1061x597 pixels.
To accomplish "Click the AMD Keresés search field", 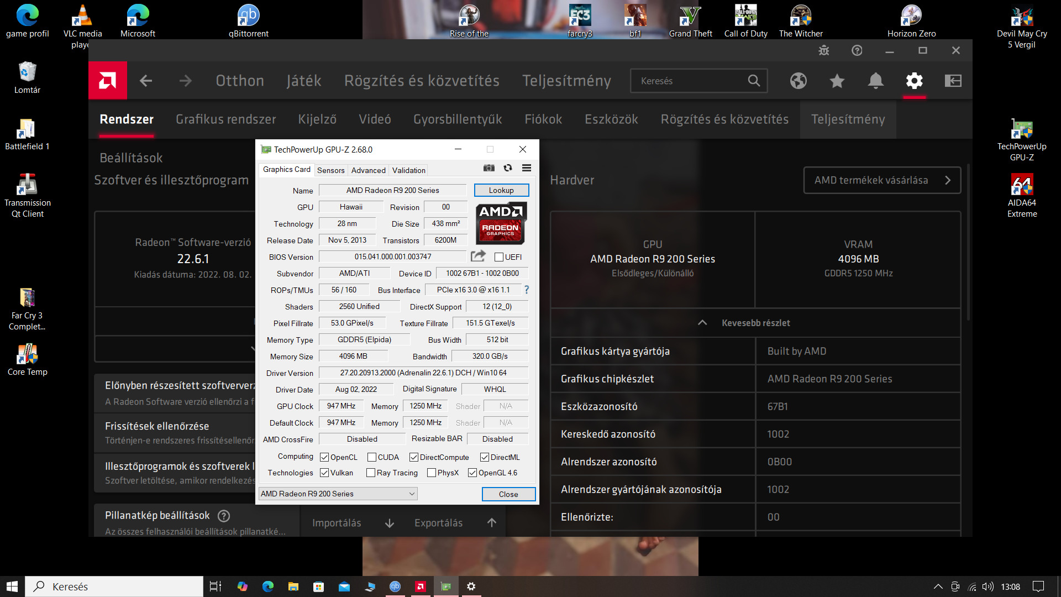I will point(691,81).
